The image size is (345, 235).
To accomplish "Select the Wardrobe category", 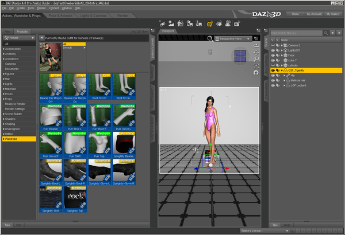I will [x=19, y=139].
